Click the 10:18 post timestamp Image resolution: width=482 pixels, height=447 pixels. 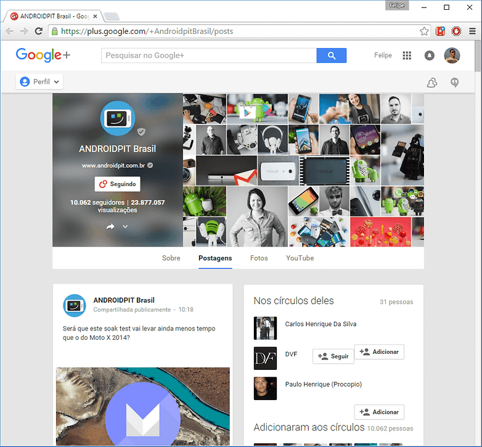(186, 310)
